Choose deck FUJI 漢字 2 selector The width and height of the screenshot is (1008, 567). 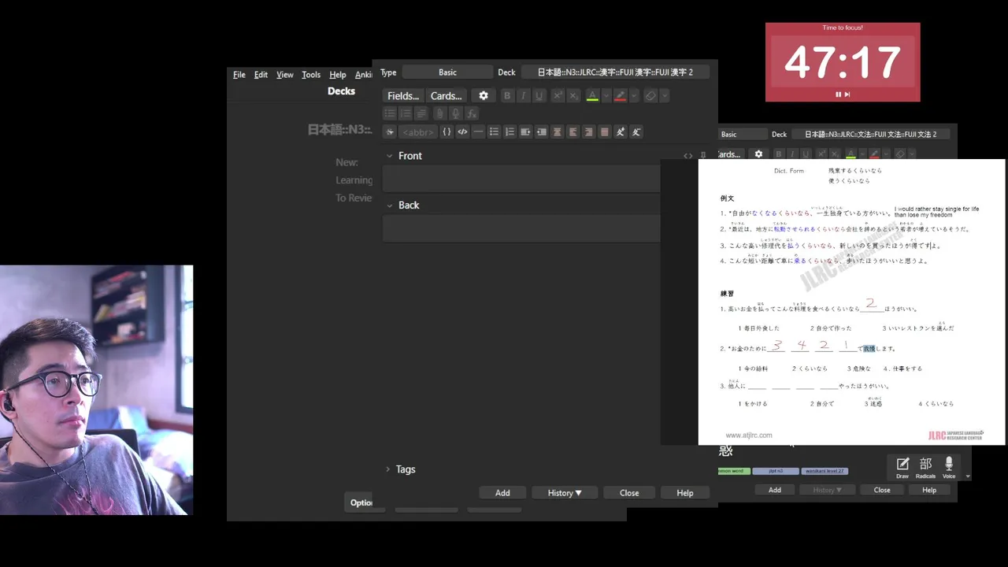click(x=615, y=72)
